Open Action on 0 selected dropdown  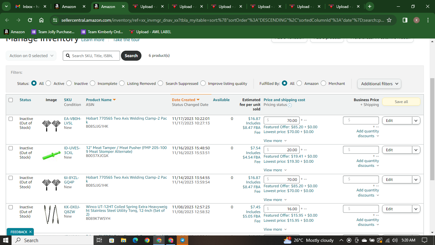pos(31,56)
